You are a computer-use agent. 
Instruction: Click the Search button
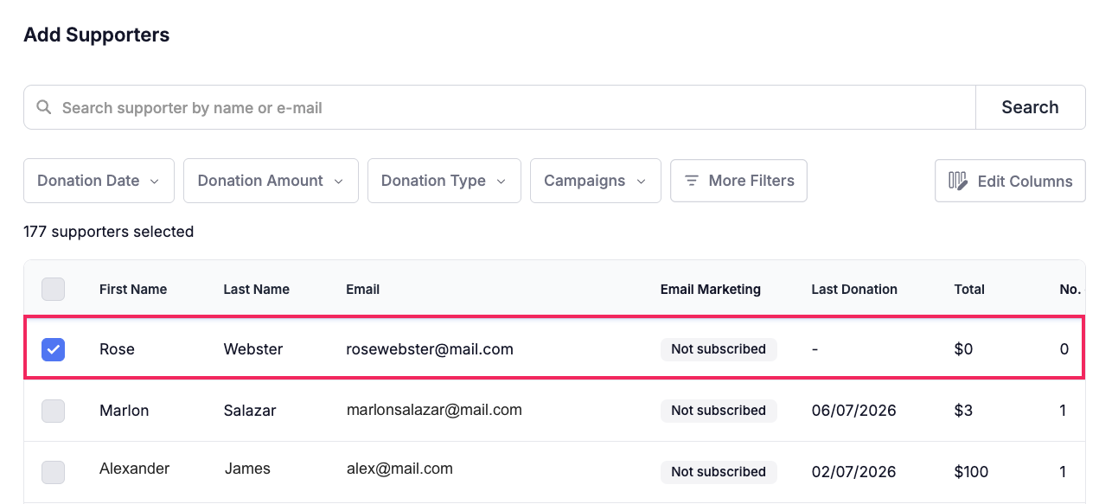click(x=1030, y=107)
